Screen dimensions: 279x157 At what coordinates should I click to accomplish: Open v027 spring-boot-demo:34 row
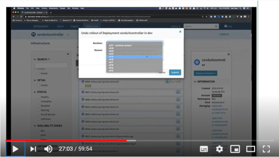(x=131, y=92)
